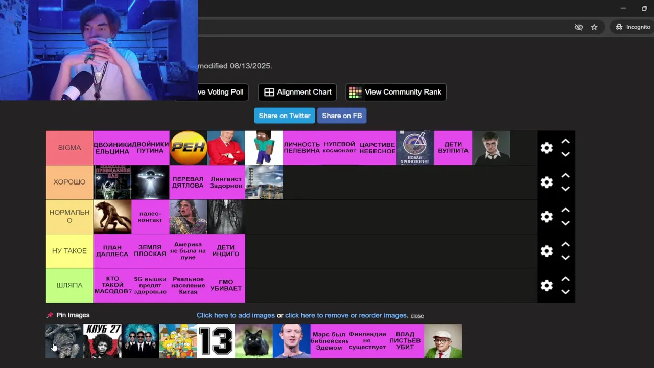This screenshot has height=368, width=654.
Task: Select the КЛУБ 27 image in tray
Action: 103,341
